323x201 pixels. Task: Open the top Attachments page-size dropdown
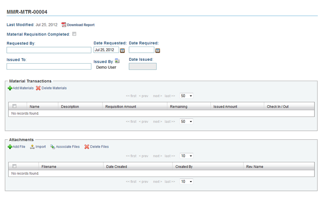(186, 156)
